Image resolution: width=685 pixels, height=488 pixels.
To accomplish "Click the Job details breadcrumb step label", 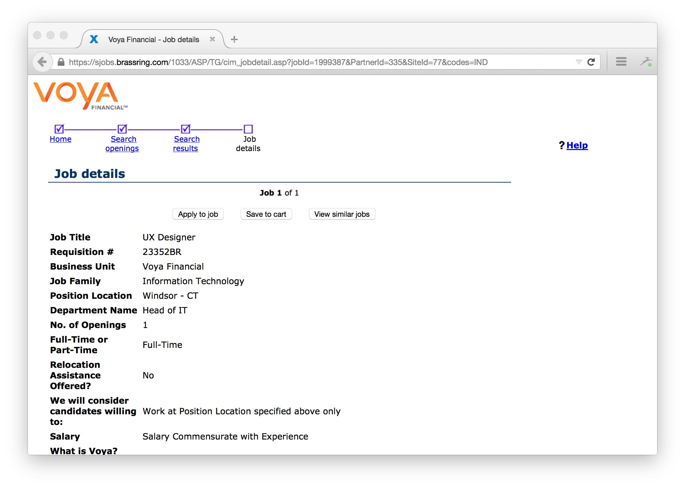I will (x=248, y=144).
